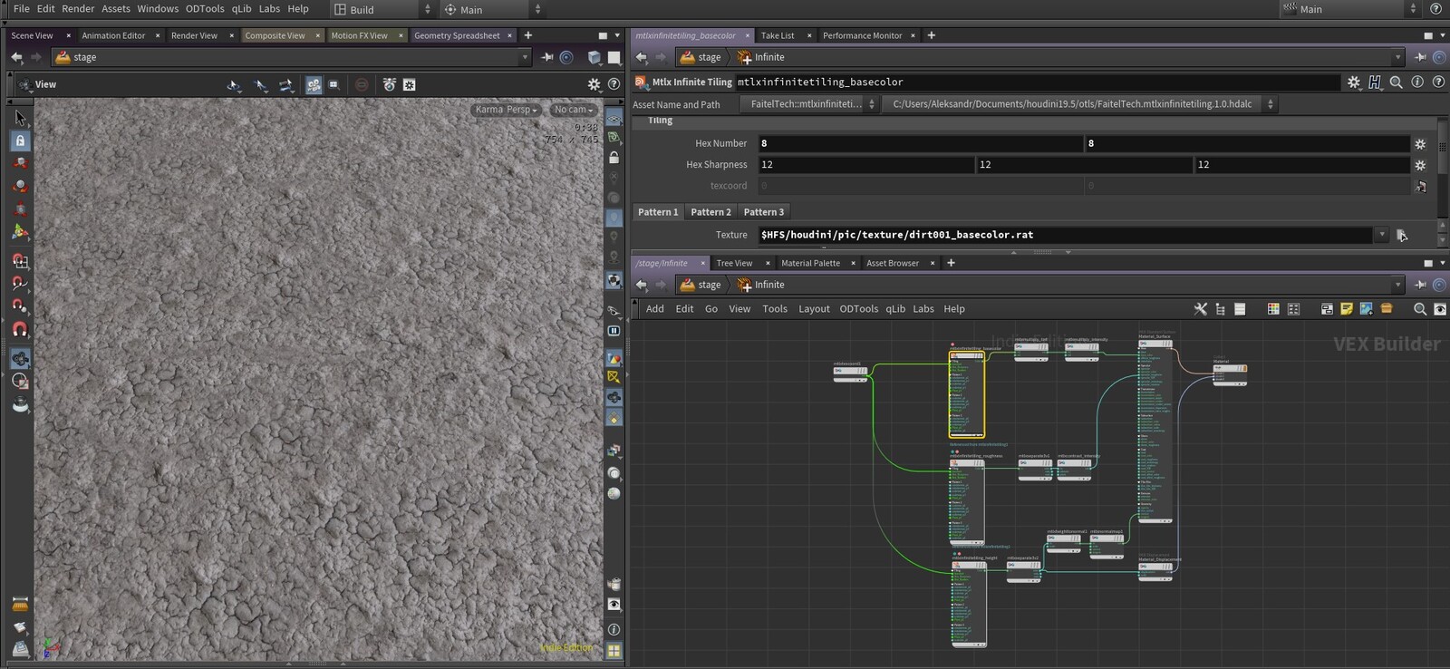
Task: Go back using scene view back arrow
Action: (16, 57)
